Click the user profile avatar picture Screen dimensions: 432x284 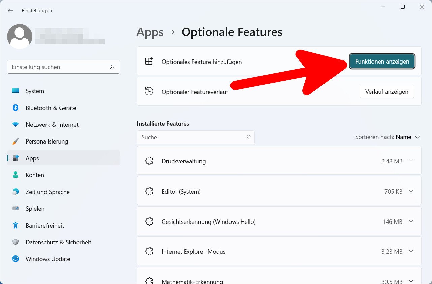point(20,36)
